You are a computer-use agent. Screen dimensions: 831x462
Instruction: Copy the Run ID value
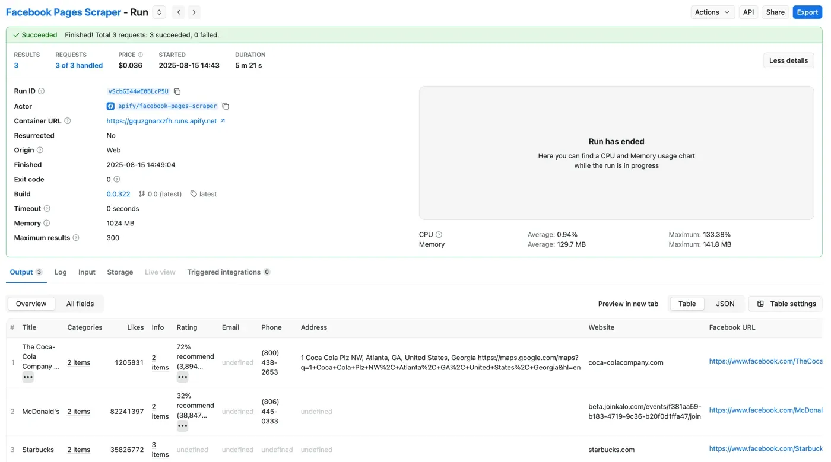(177, 91)
